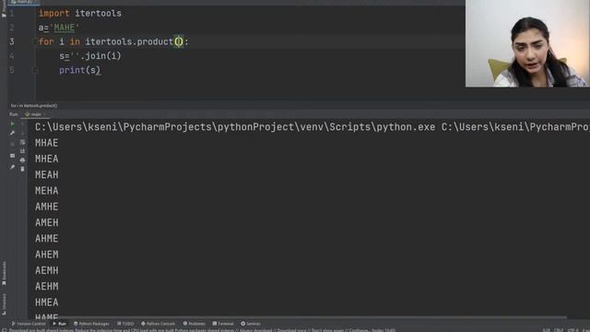This screenshot has height=332, width=590.
Task: Pin the Run tab with pin icon
Action: click(12, 167)
